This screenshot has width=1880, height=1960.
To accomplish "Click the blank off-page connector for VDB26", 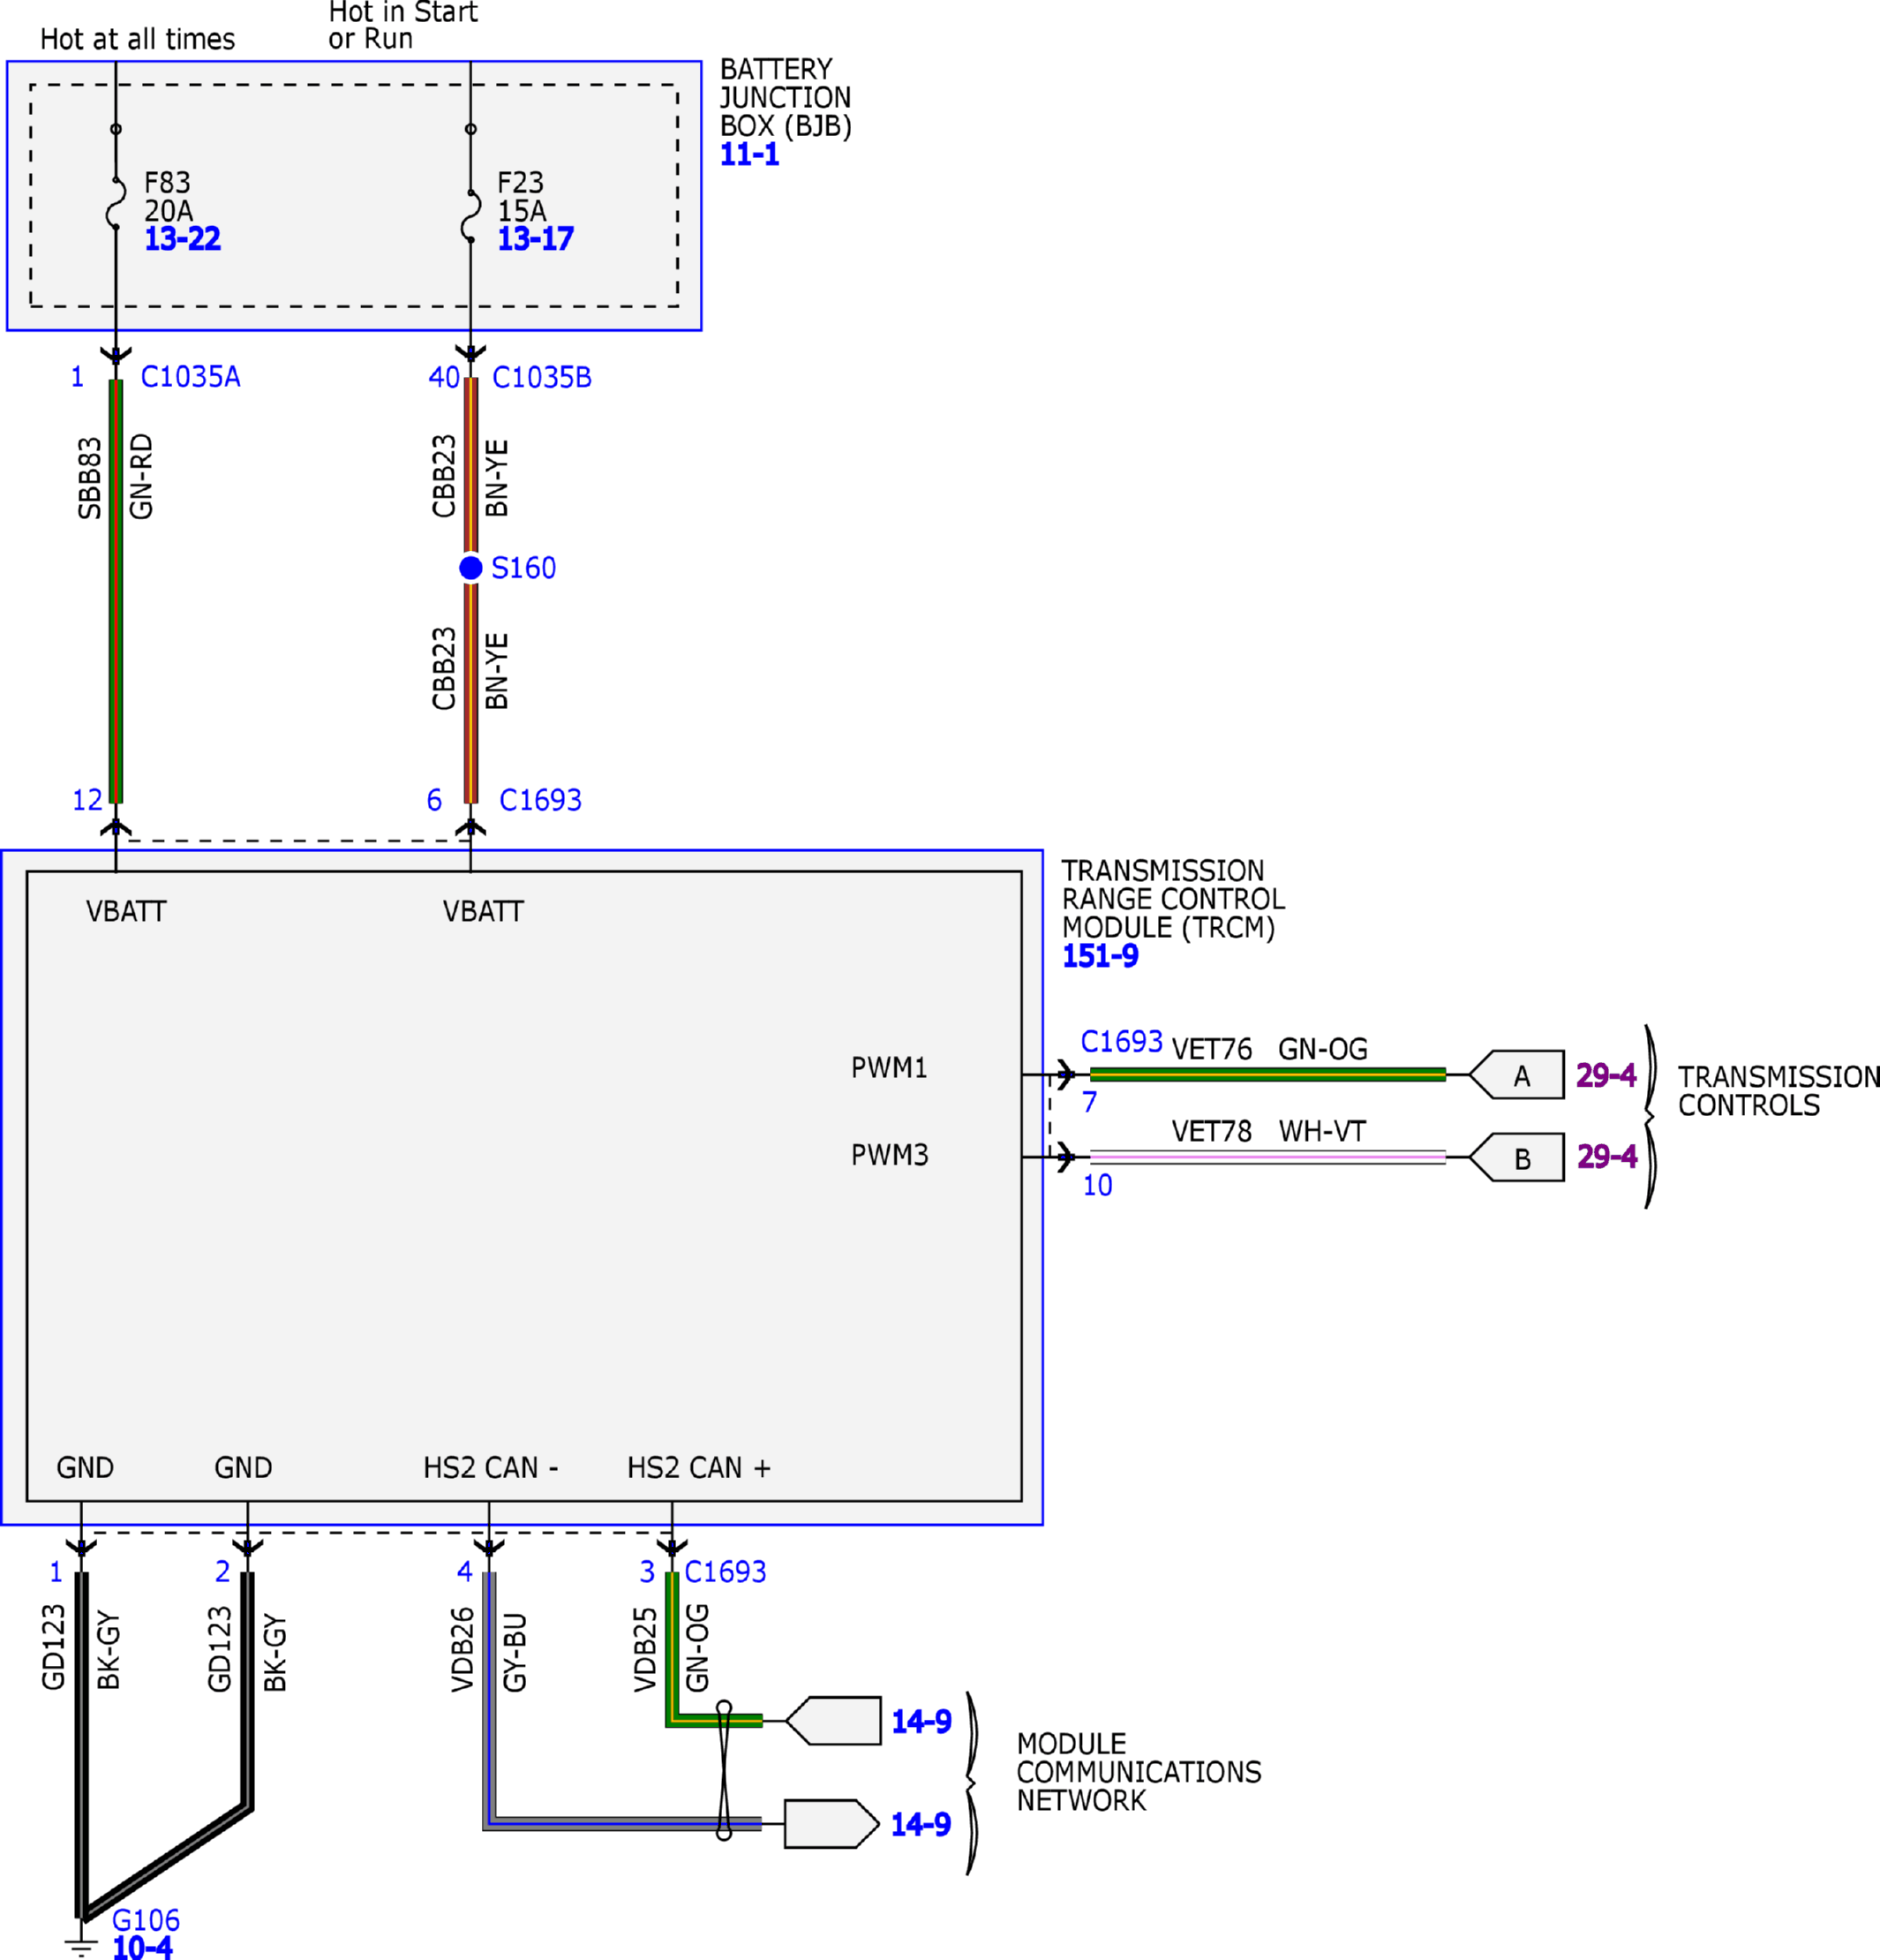I will point(831,1824).
